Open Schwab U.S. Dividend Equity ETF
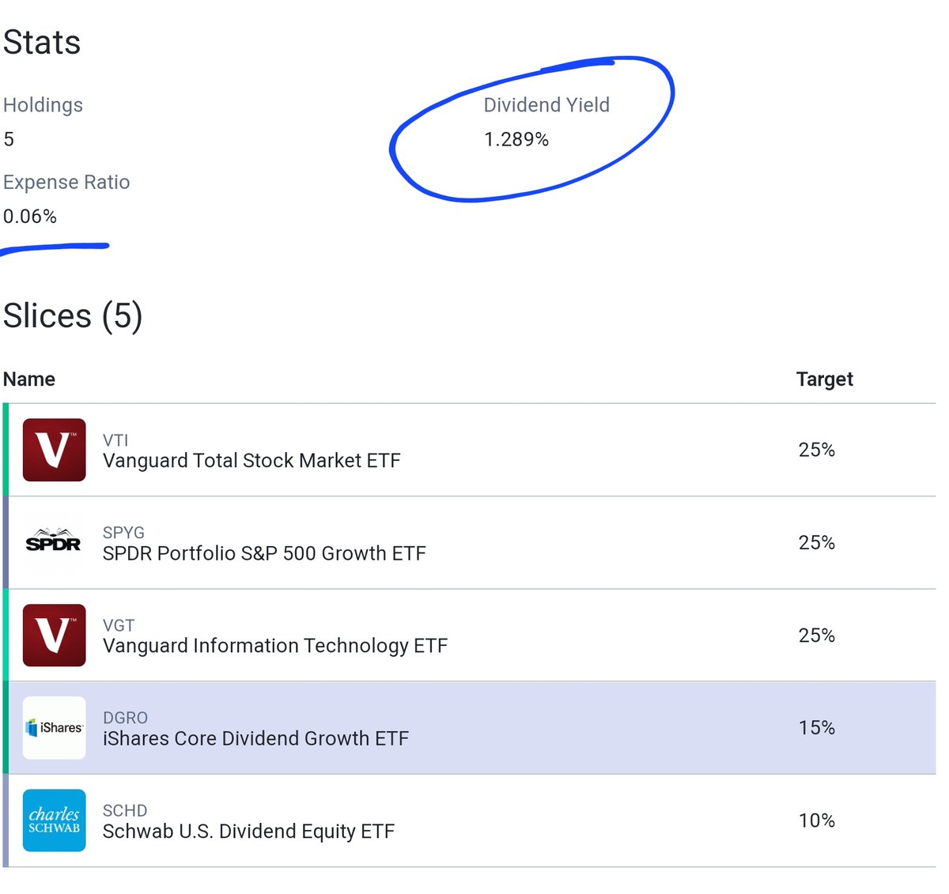This screenshot has width=949, height=894. (248, 832)
